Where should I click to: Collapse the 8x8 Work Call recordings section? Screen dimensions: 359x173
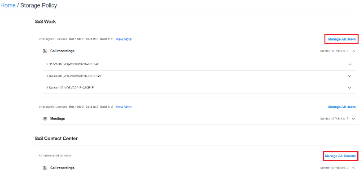click(x=353, y=51)
